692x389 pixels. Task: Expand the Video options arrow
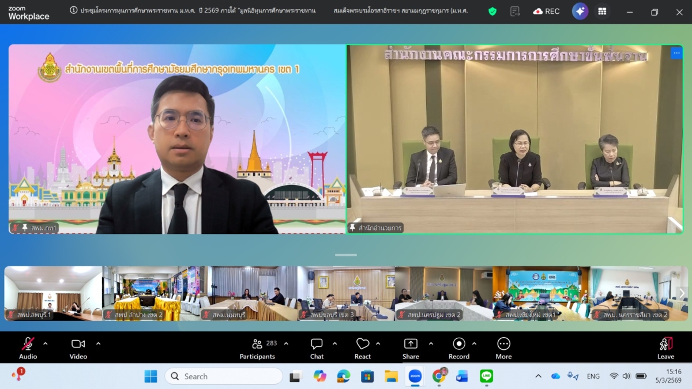pos(98,343)
